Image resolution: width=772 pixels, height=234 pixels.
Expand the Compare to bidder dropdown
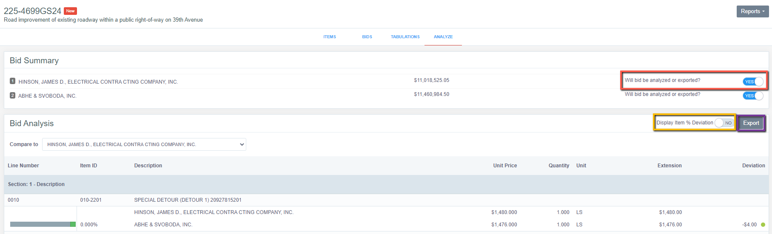144,144
